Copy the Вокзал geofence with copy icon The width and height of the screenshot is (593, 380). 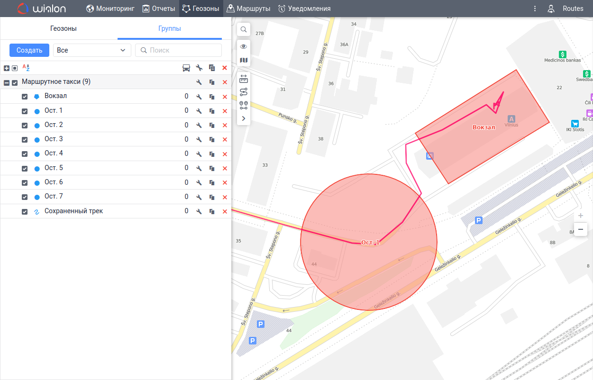click(x=212, y=97)
